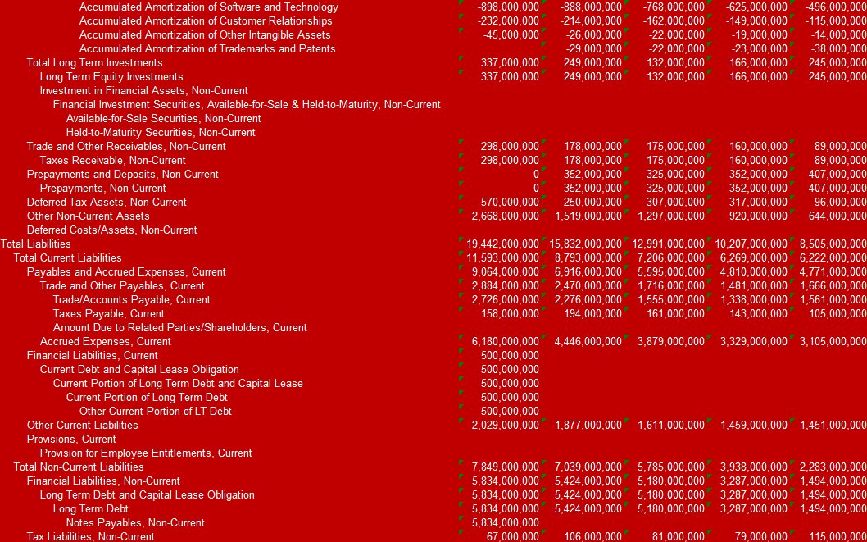Image resolution: width=867 pixels, height=542 pixels.
Task: Click Taxes Payable value 158,000,000
Action: coord(510,313)
